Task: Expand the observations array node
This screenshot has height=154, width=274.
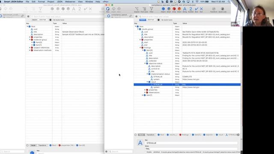Action: point(145,92)
